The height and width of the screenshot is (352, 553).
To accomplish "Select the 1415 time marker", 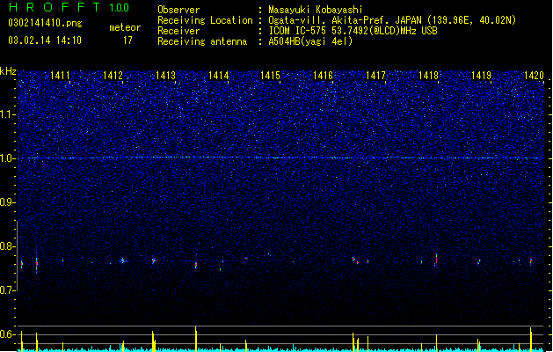I will click(270, 75).
